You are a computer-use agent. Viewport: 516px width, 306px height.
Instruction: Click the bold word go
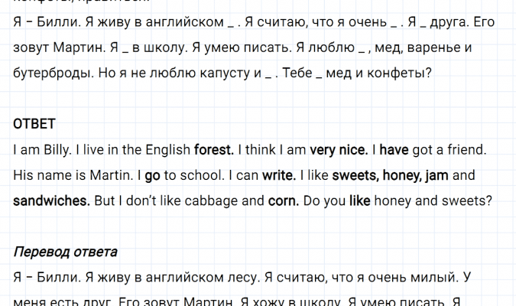pos(152,174)
